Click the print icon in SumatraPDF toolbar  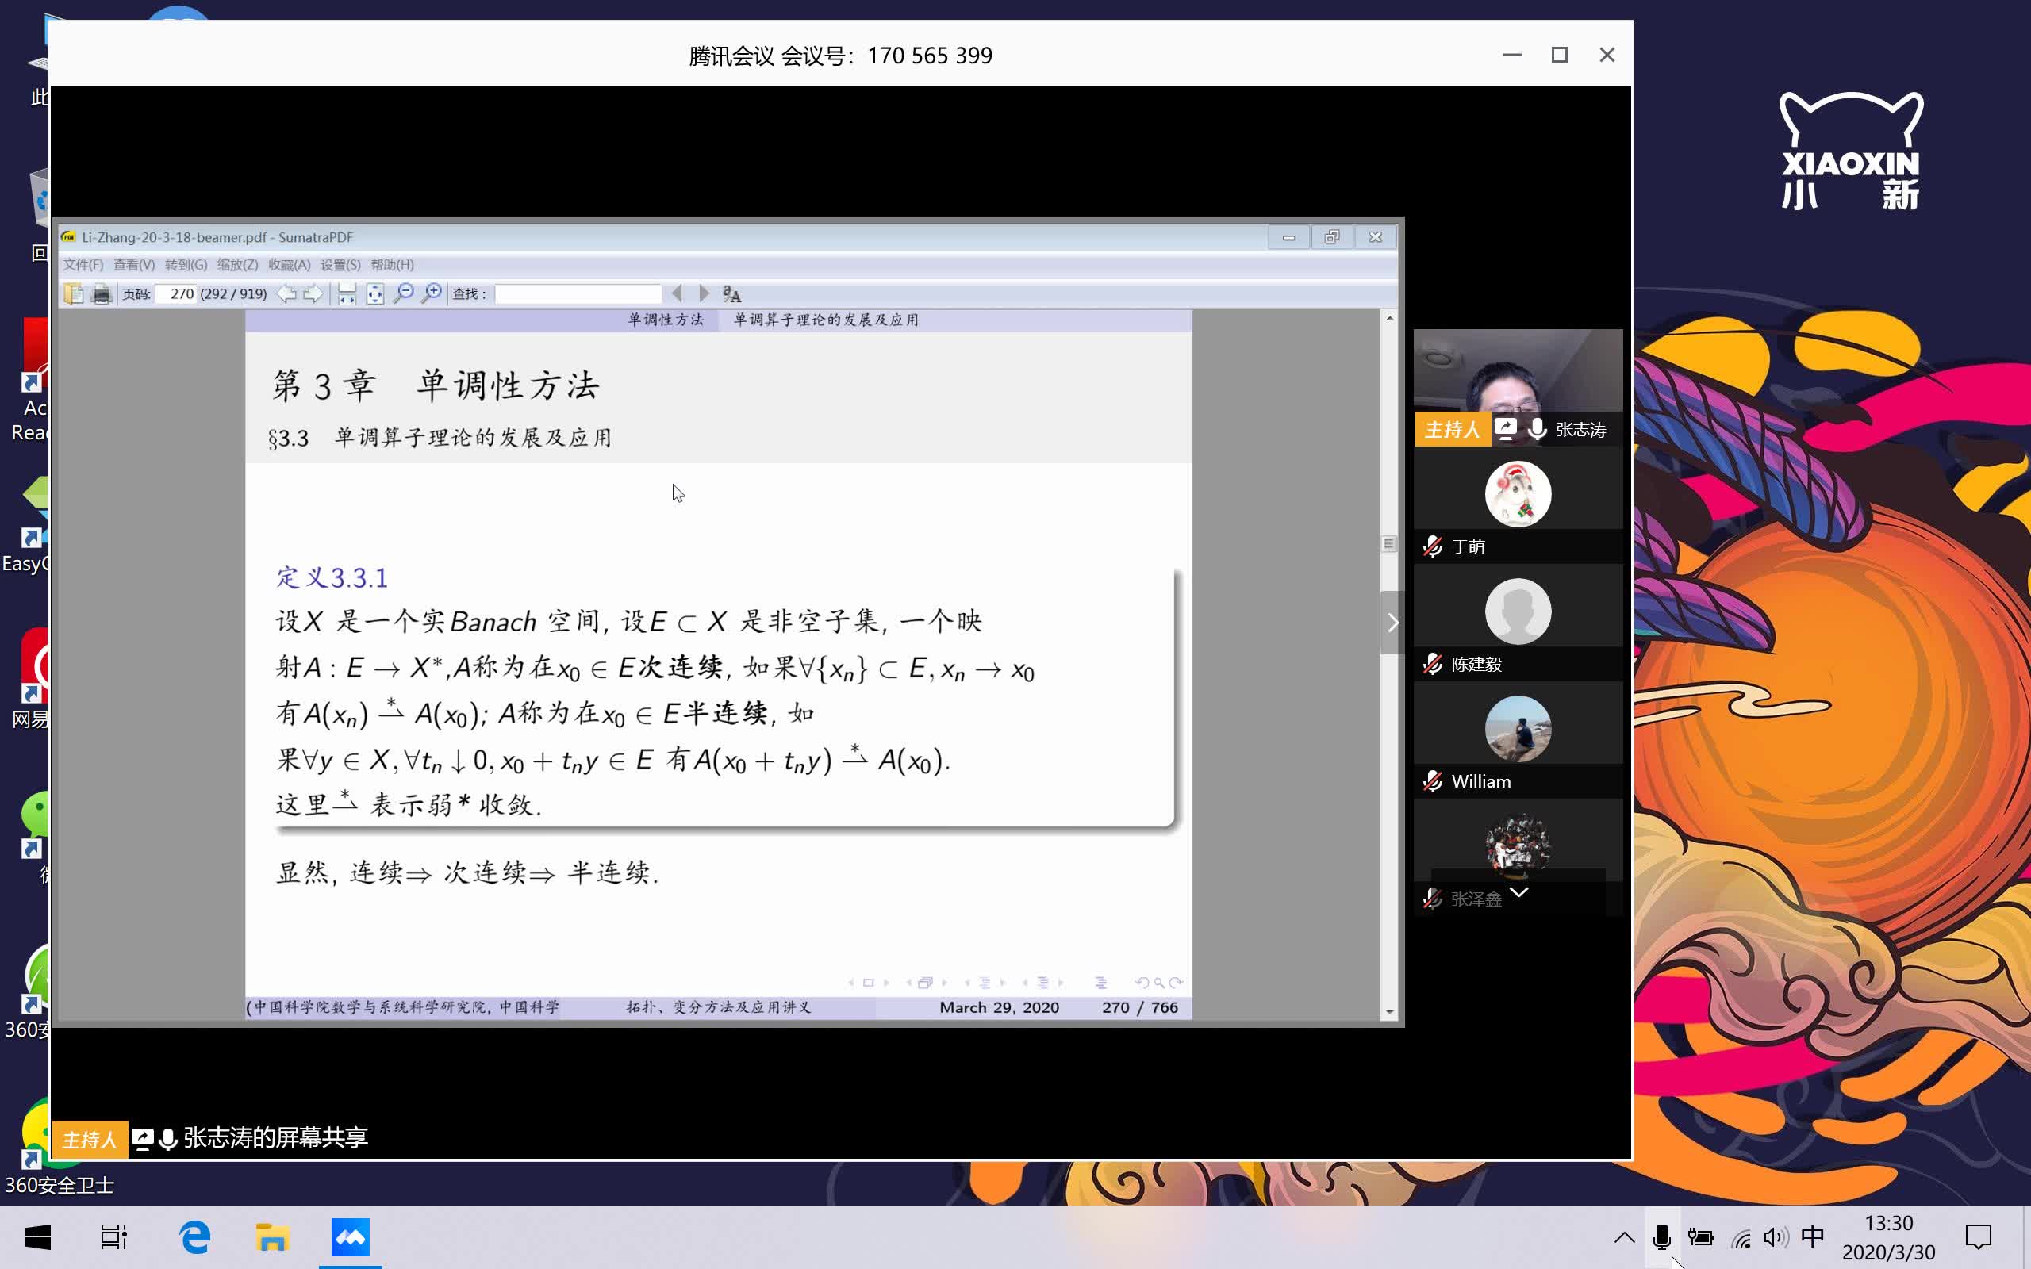[x=102, y=293]
